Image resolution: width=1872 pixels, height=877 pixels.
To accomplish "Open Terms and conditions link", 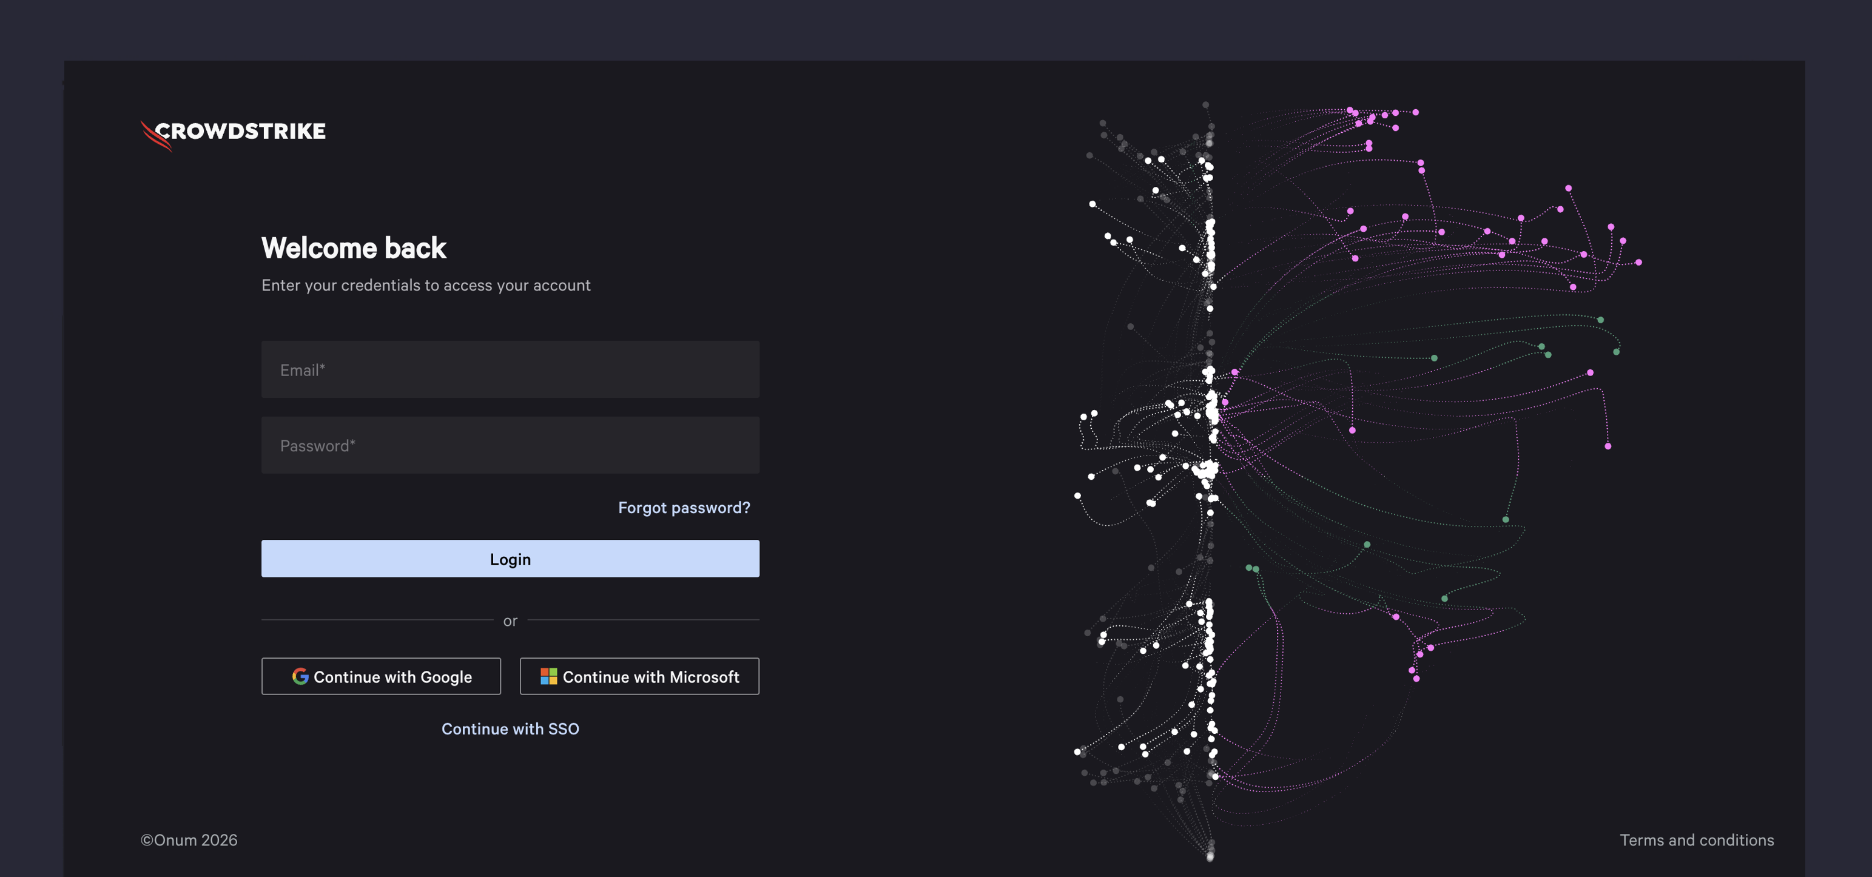I will point(1696,840).
